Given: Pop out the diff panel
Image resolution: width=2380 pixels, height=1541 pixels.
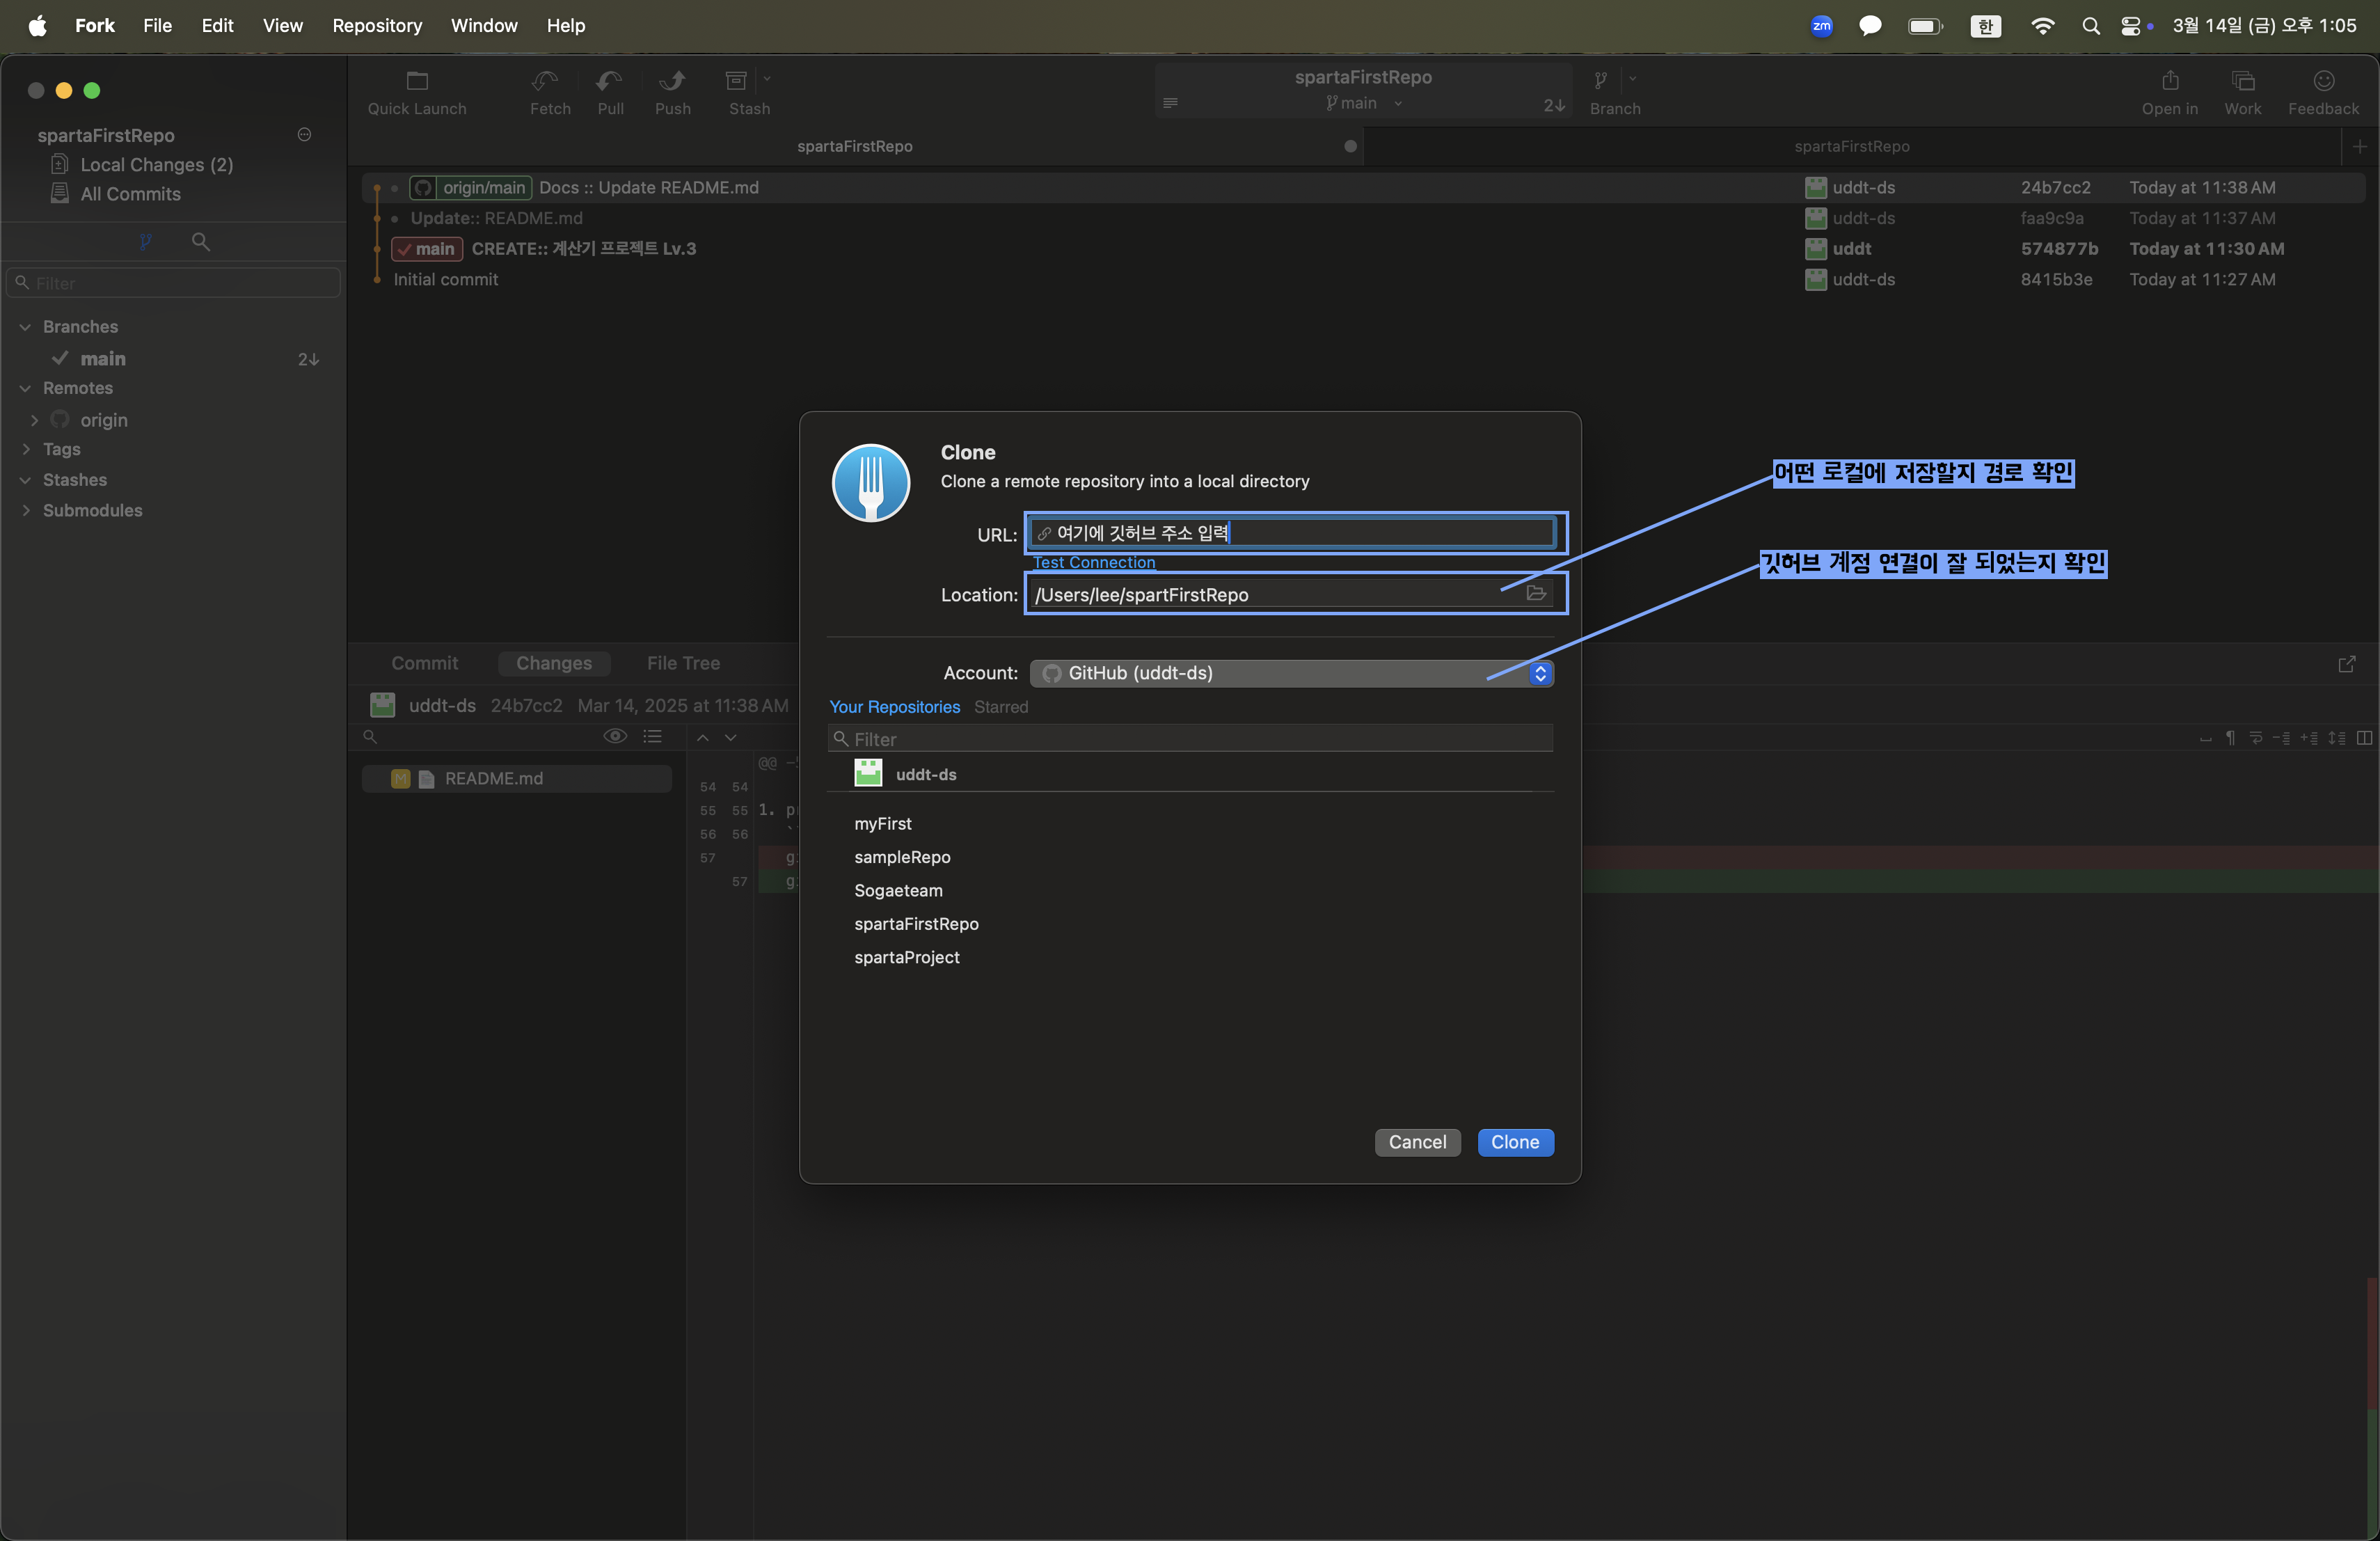Looking at the screenshot, I should click(2347, 664).
